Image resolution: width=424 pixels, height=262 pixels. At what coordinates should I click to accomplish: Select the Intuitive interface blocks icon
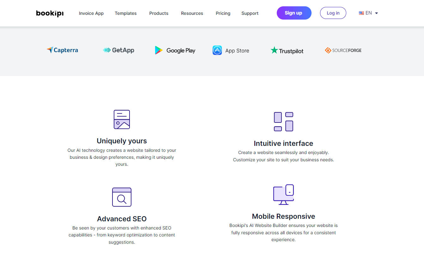pos(283,121)
